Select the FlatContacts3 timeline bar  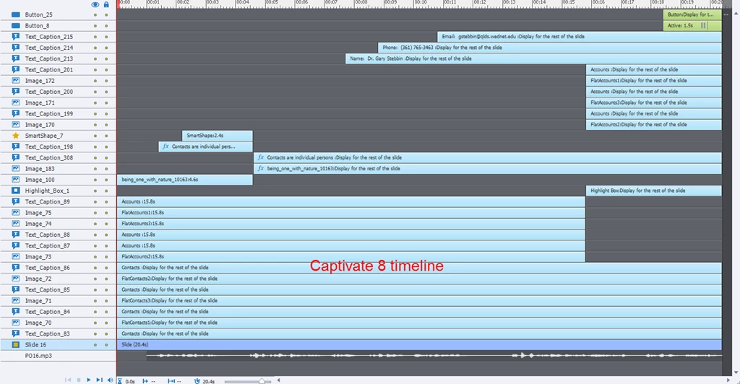pos(419,300)
